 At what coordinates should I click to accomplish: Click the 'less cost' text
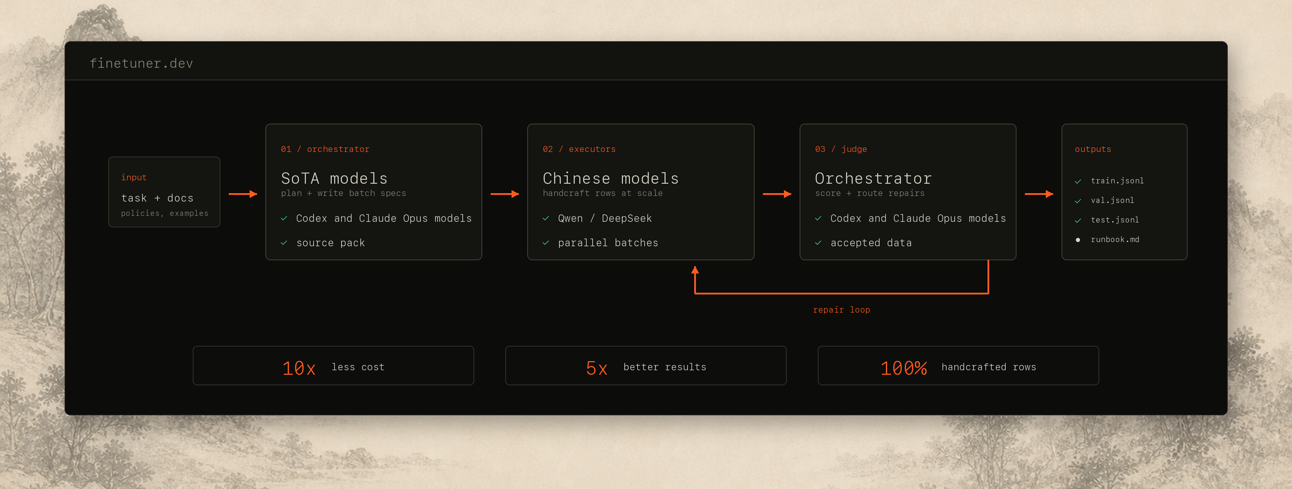(358, 367)
